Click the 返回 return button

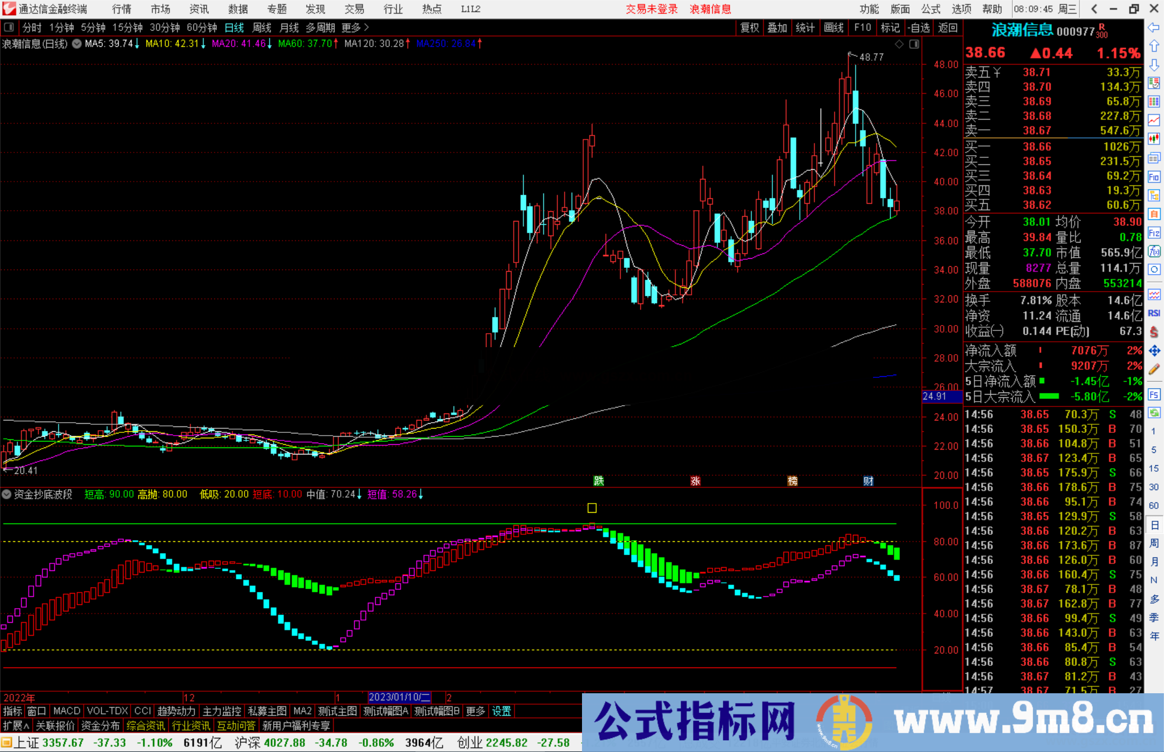point(948,27)
